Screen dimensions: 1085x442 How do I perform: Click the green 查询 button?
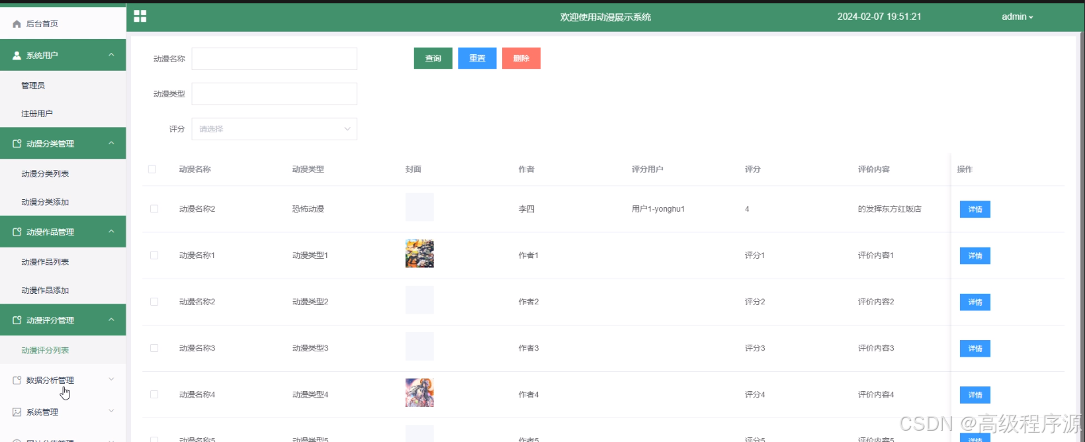coord(433,58)
